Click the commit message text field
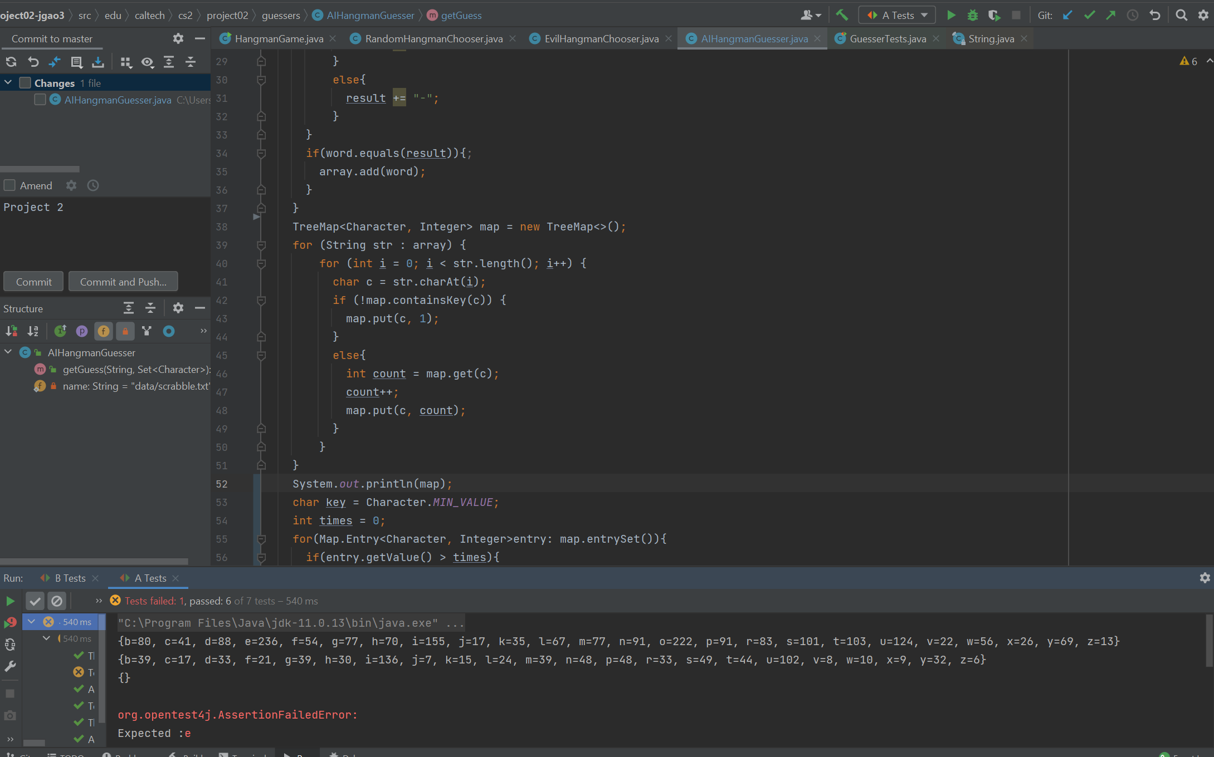Screen dimensions: 1214x757 pos(105,234)
